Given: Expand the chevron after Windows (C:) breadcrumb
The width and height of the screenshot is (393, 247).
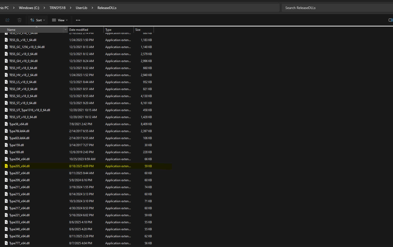Looking at the screenshot, I should (x=44, y=8).
